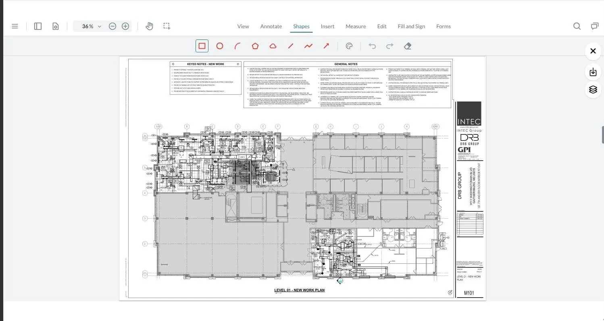Select the Ellipse shape tool
This screenshot has width=604, height=321.
[x=220, y=46]
